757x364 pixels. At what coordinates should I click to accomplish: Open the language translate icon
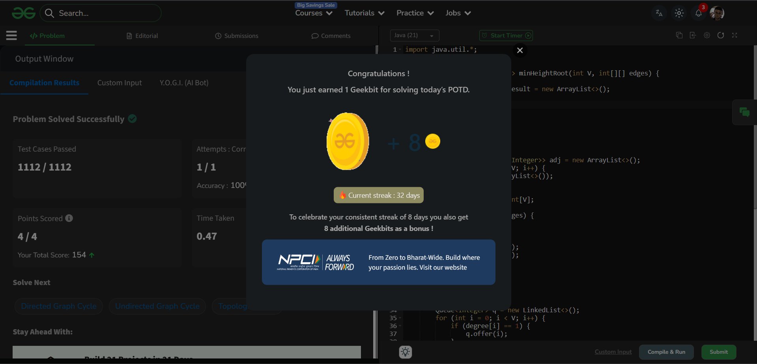(x=659, y=13)
